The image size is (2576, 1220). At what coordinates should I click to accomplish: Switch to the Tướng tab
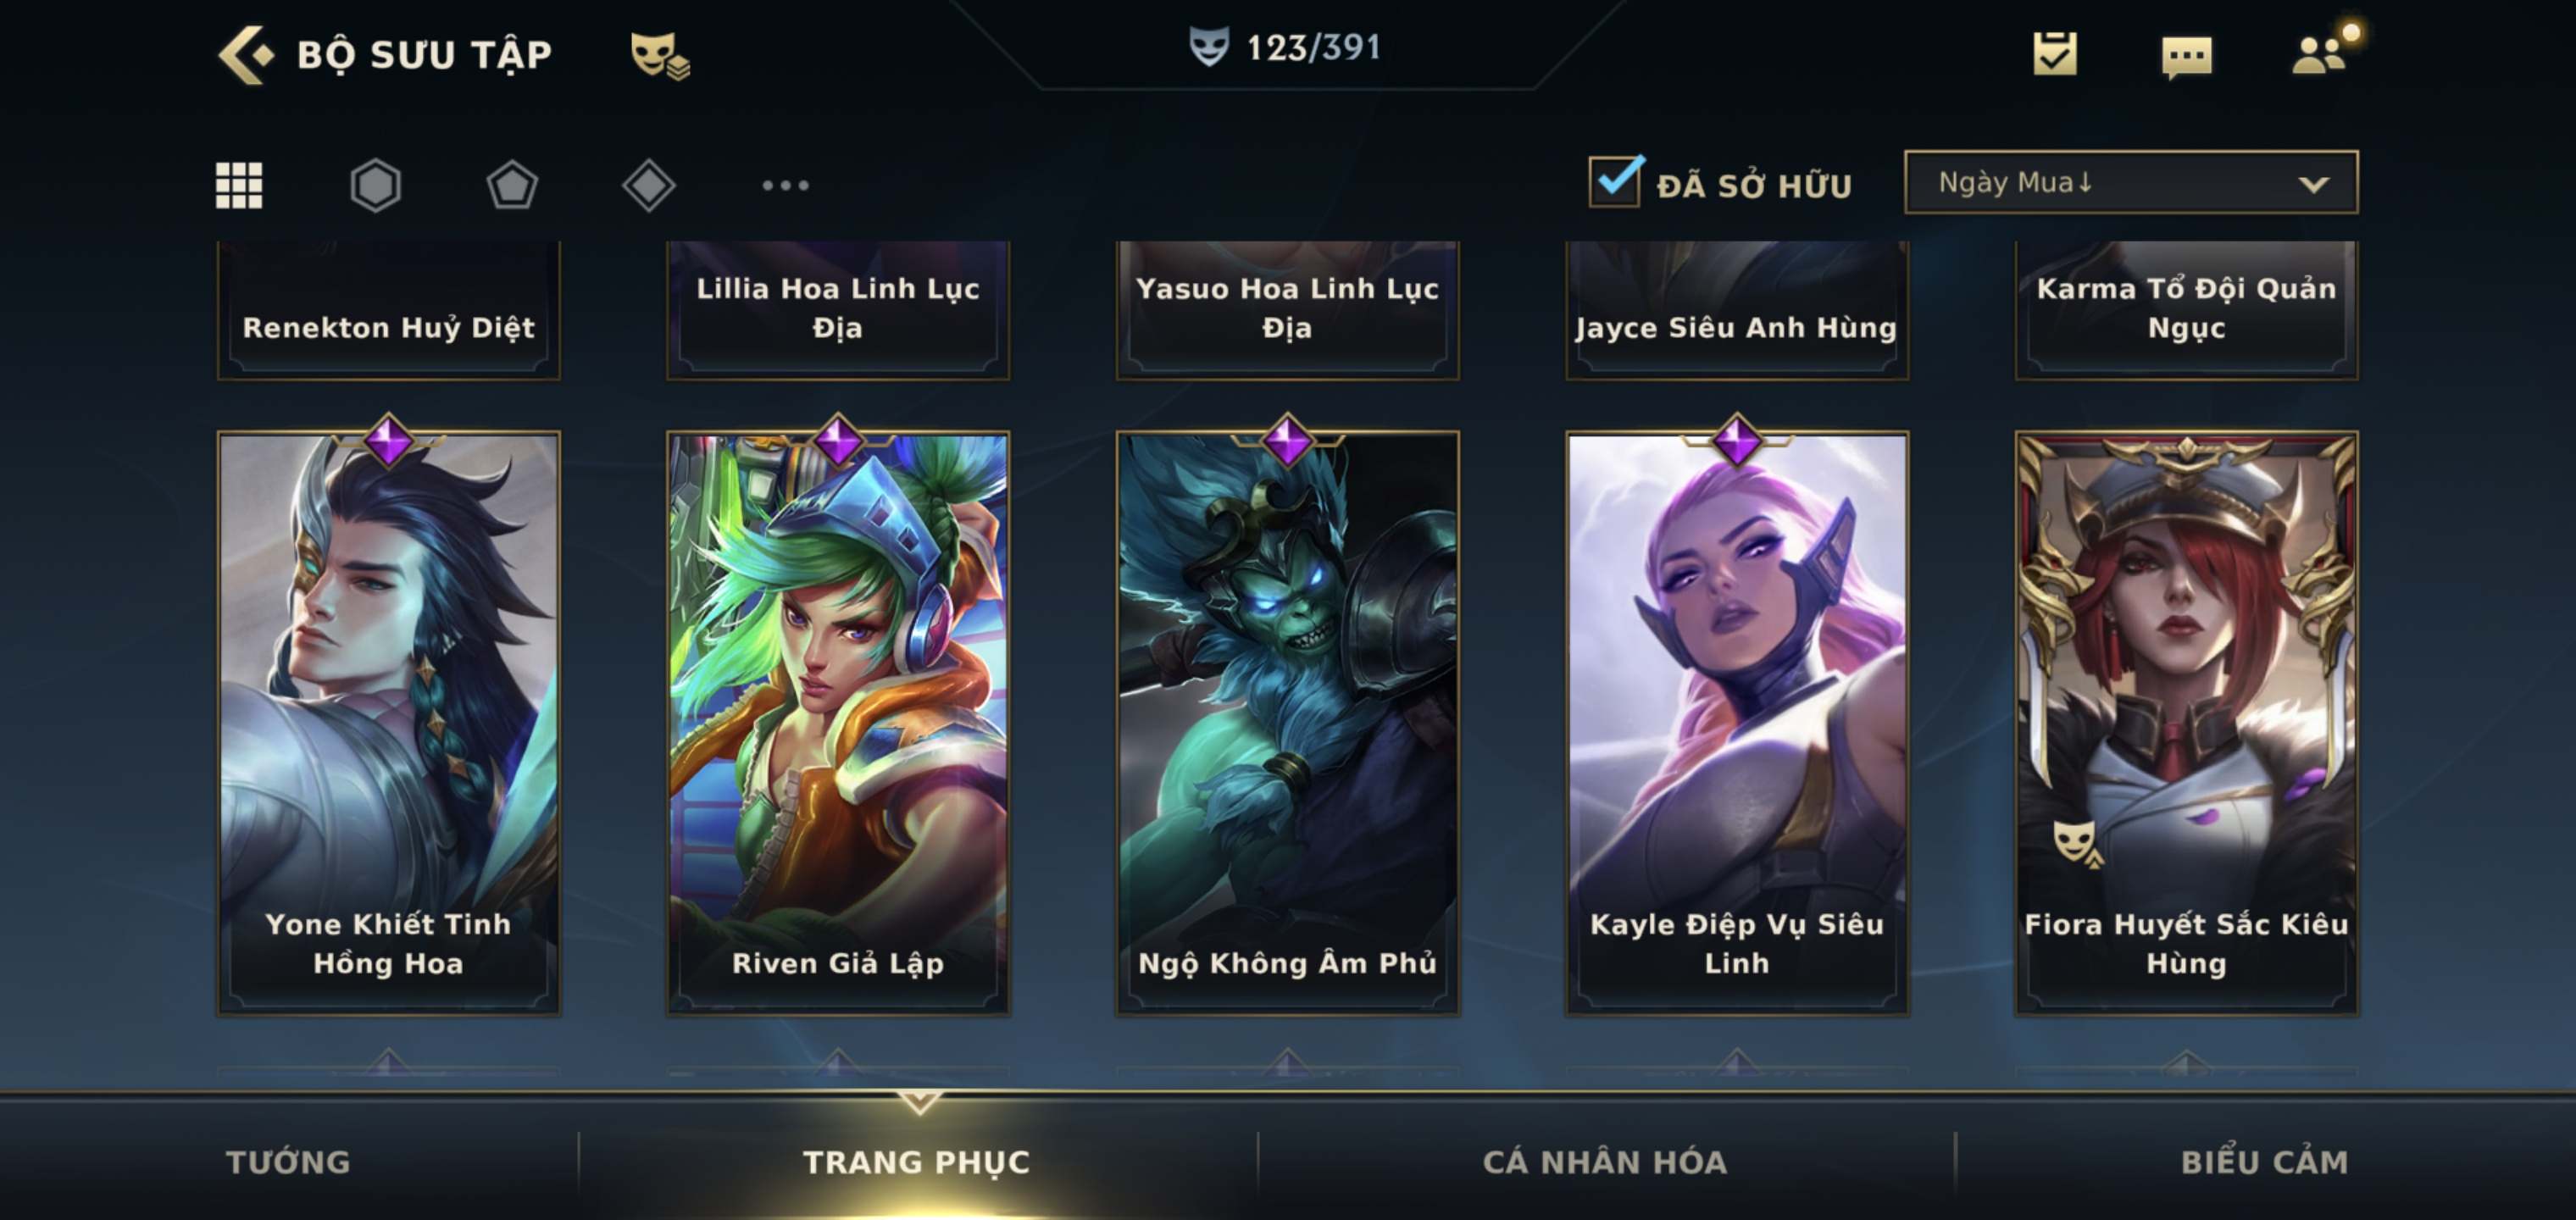288,1162
